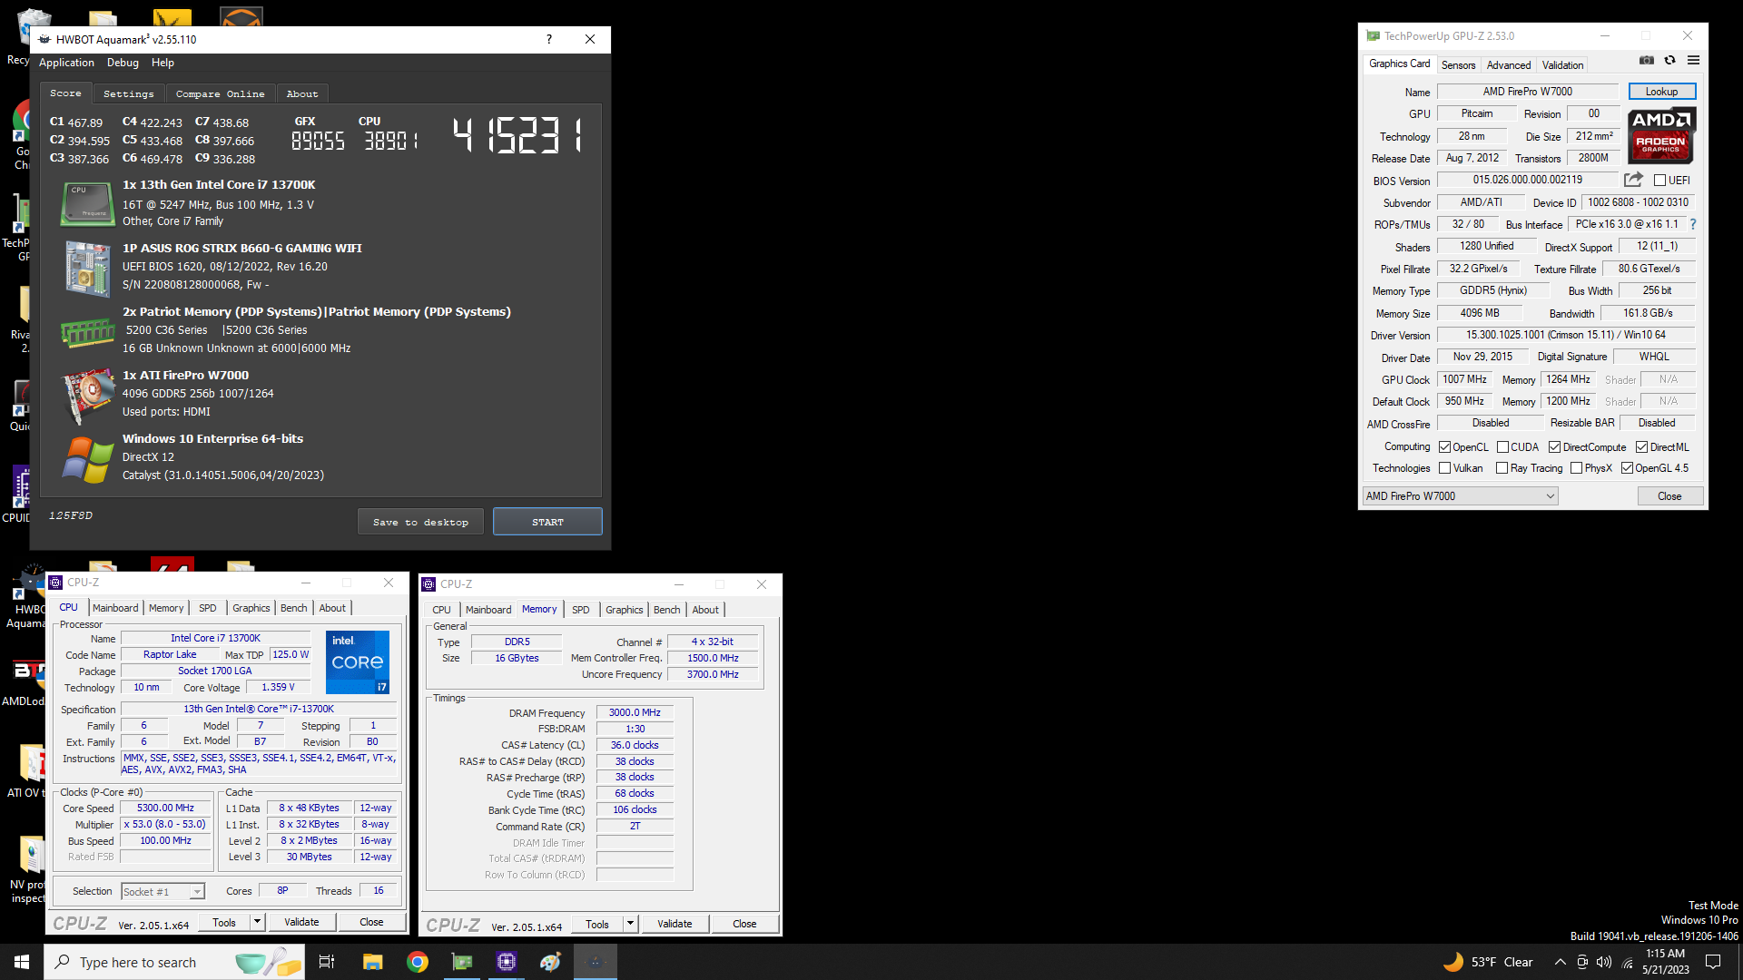Open the AMD FirePro W7000 GPU selector dropdown

click(1460, 496)
